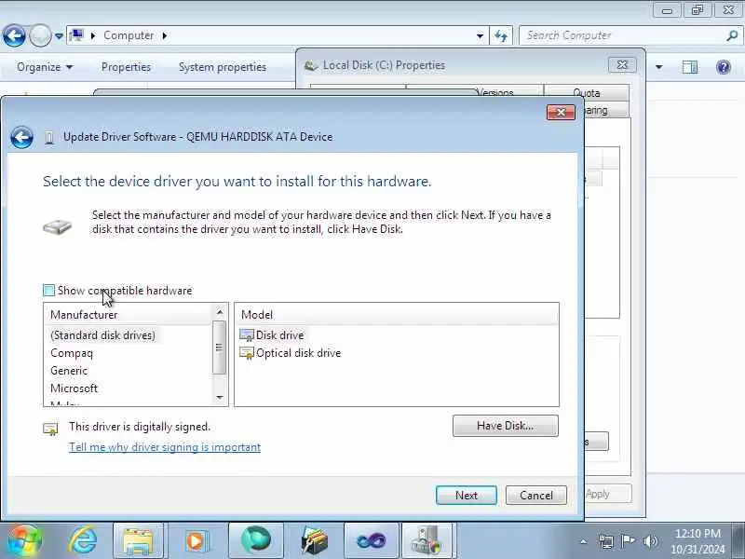Click the taskbar clock and date

coord(698,541)
